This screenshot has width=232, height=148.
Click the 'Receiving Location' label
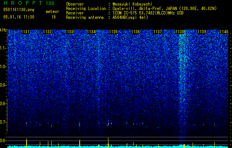(x=86, y=9)
